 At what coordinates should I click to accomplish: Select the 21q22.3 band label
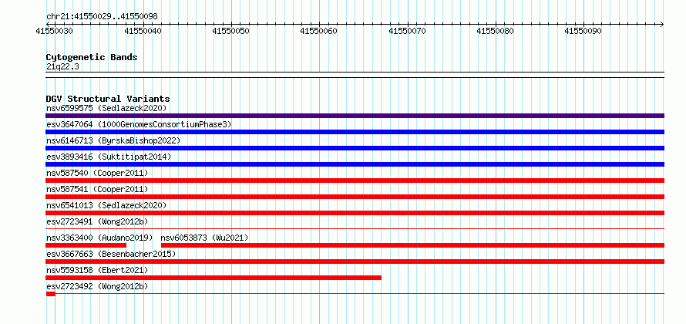point(62,66)
